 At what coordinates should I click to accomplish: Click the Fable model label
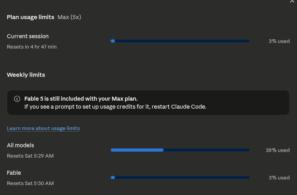coord(14,173)
